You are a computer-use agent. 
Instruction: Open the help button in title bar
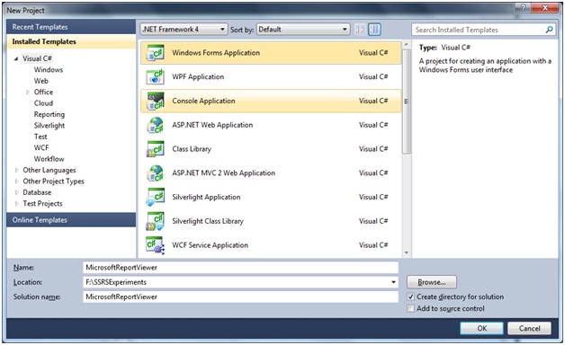[x=524, y=7]
